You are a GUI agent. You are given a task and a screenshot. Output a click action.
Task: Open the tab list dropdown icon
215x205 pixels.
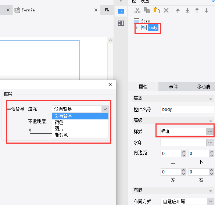107,10
